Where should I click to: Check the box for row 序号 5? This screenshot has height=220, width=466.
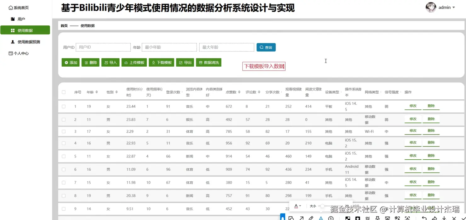coord(64,156)
